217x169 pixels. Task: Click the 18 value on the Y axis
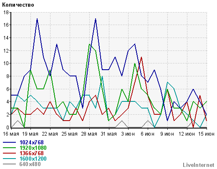pyautogui.click(x=6, y=13)
